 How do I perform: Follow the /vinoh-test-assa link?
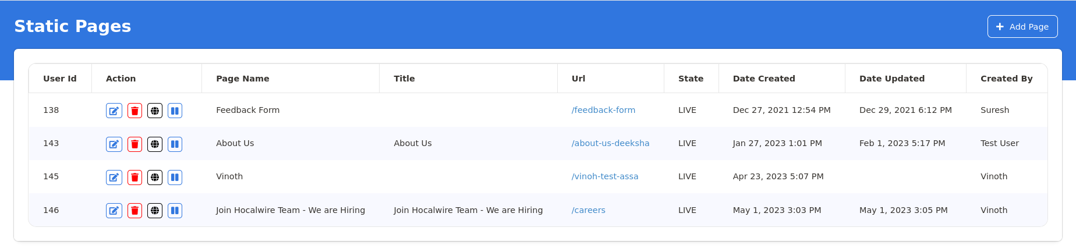coord(604,176)
